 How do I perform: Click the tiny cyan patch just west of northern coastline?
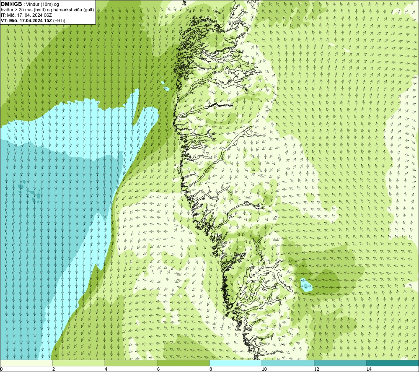(x=166, y=88)
